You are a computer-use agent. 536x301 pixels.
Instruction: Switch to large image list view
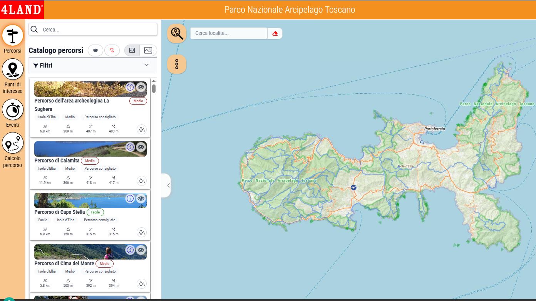point(148,50)
